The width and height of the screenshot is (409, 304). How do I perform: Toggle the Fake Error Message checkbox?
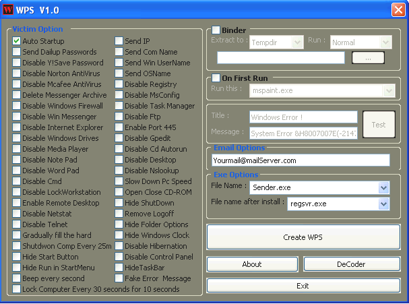click(119, 278)
